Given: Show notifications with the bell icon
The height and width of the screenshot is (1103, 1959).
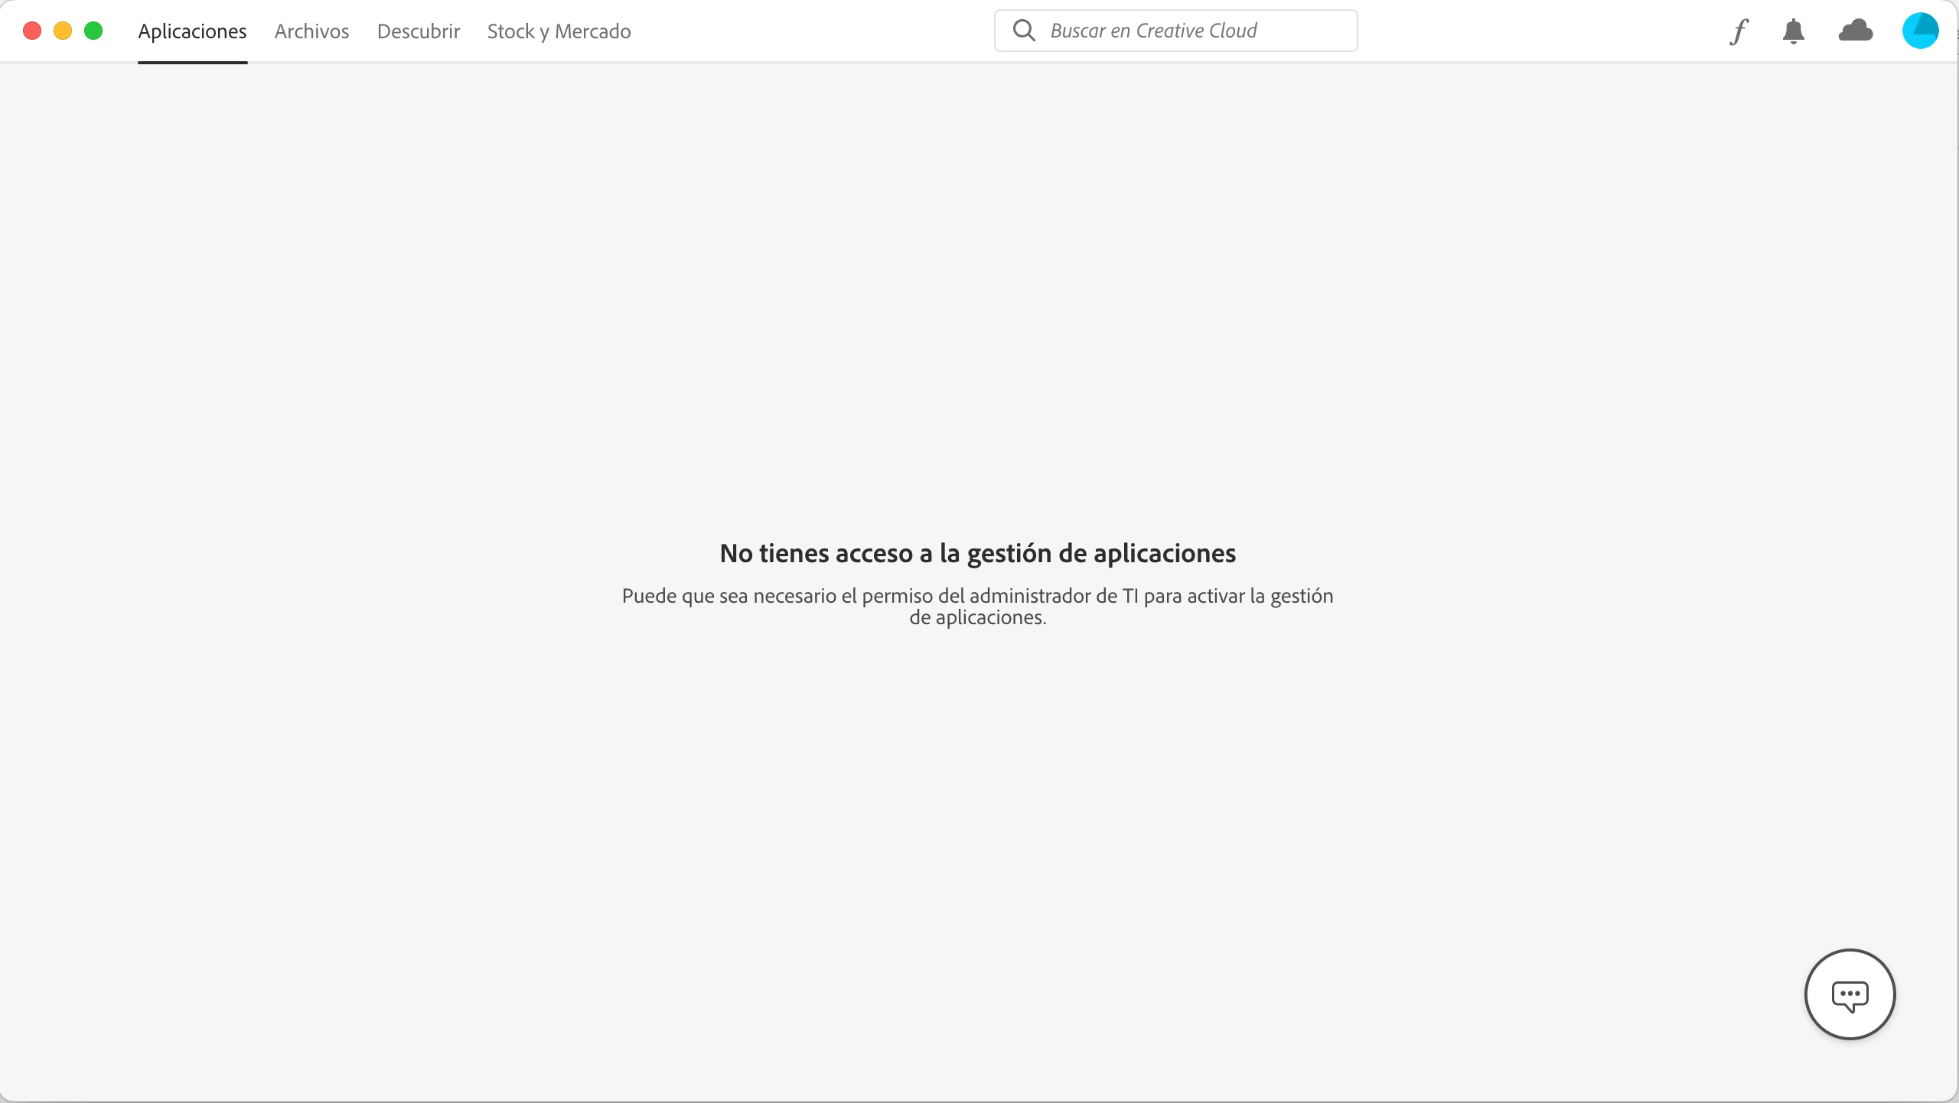Looking at the screenshot, I should (x=1794, y=31).
